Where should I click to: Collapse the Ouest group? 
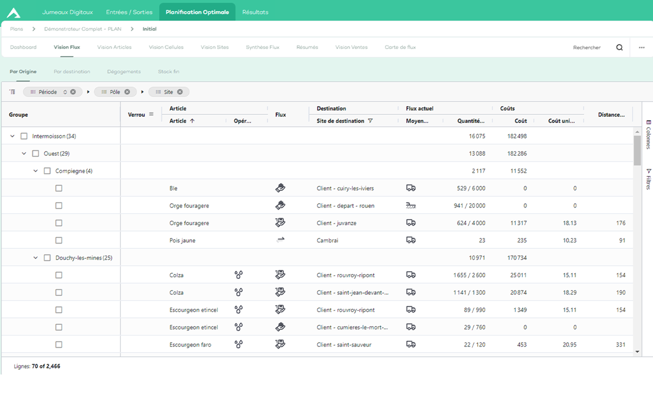(x=24, y=154)
